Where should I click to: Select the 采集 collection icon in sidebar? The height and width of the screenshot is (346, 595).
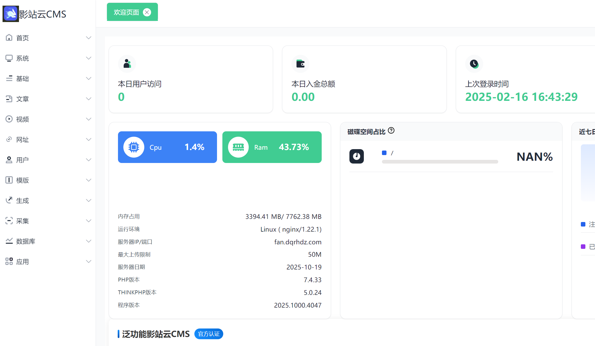tap(9, 221)
